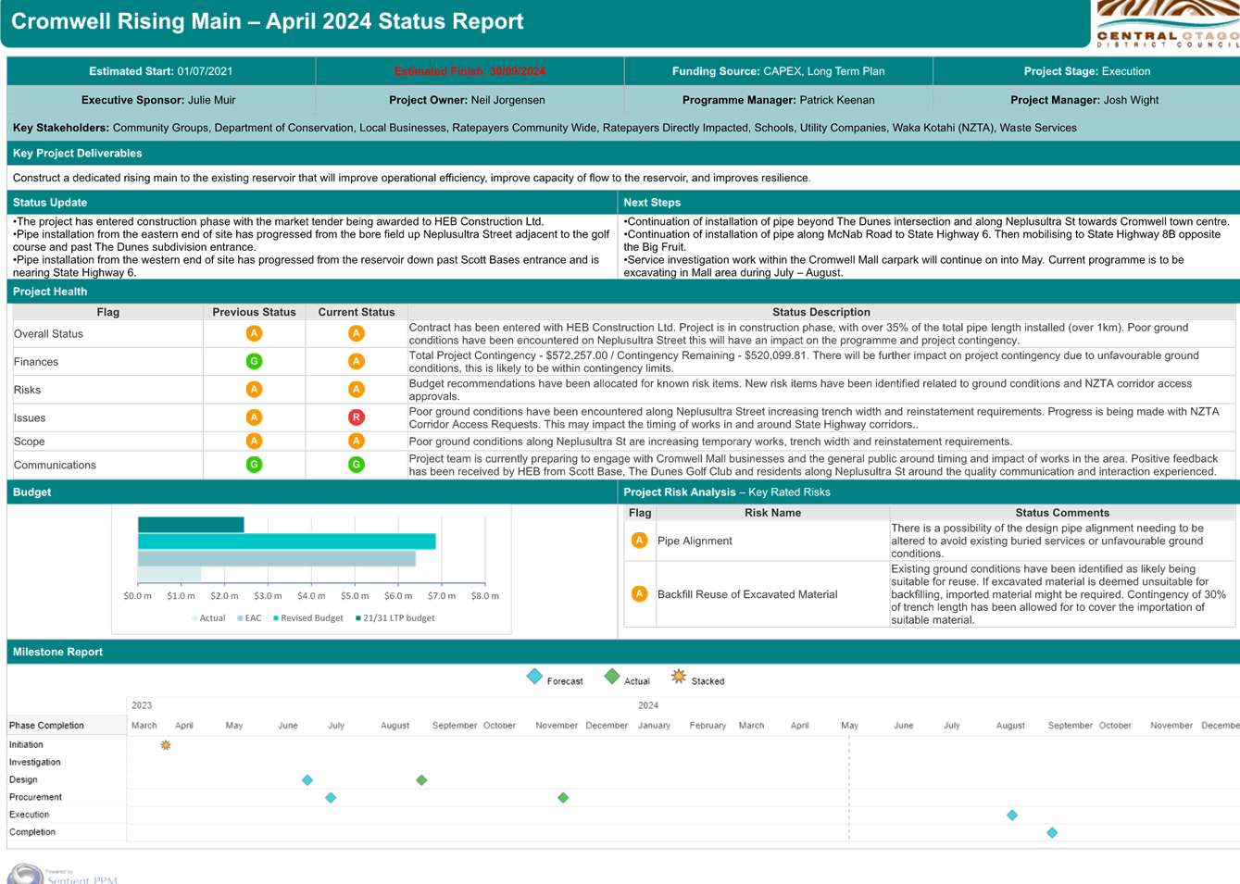Click Executive Sponsor Julie Muir
This screenshot has height=884, width=1240.
point(158,100)
